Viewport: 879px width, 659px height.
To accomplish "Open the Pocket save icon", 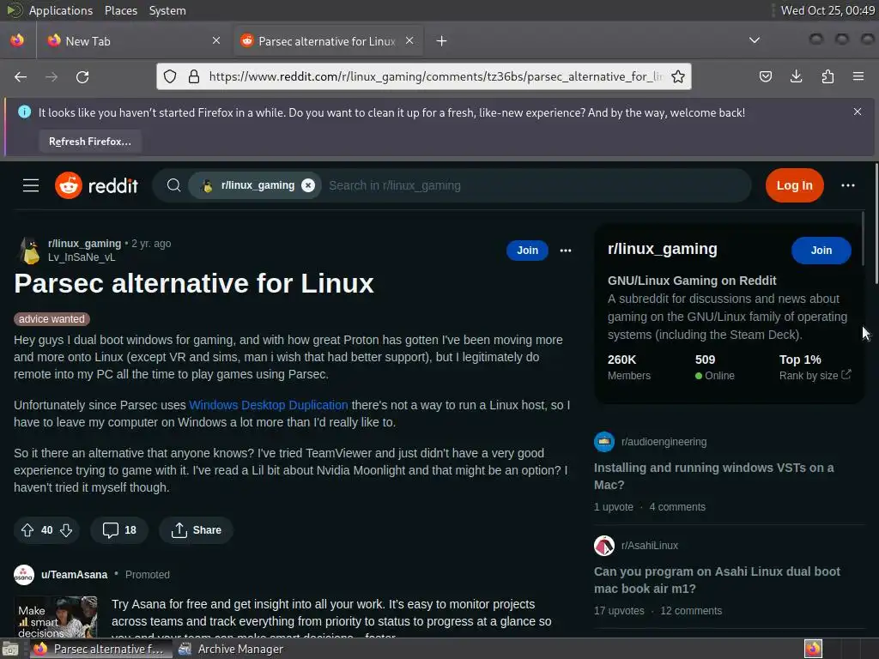I will 765,76.
